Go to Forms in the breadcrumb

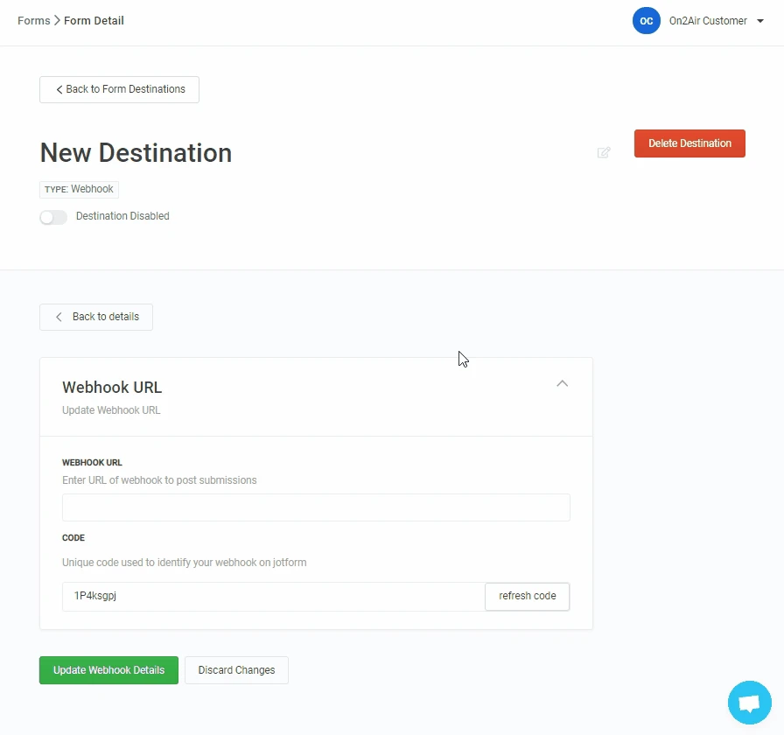pos(33,21)
